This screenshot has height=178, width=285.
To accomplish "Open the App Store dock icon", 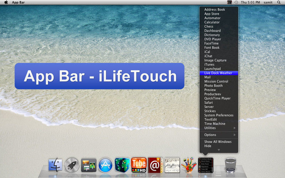I will click(105, 165).
